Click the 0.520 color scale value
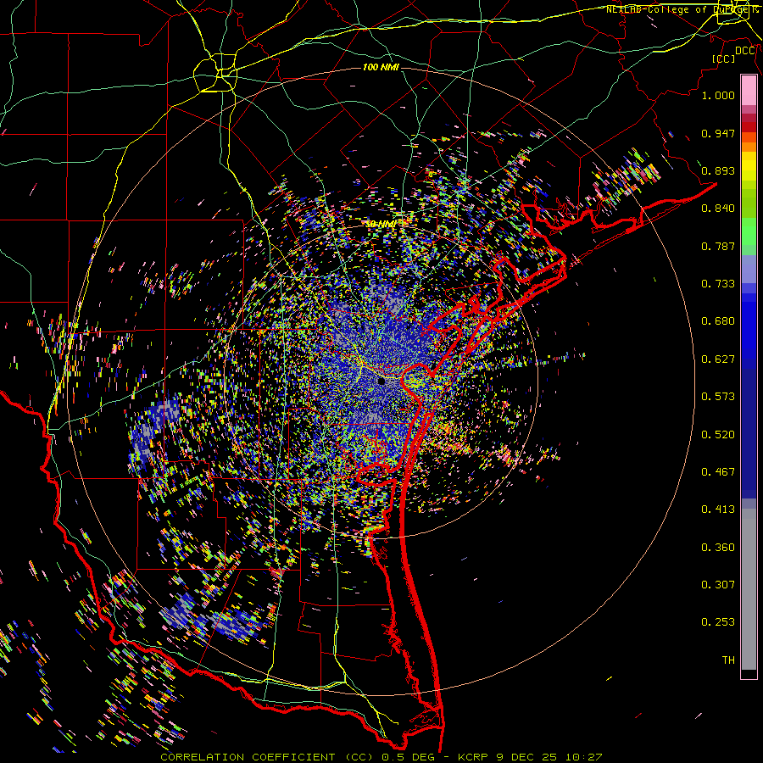The height and width of the screenshot is (763, 763). coord(718,435)
